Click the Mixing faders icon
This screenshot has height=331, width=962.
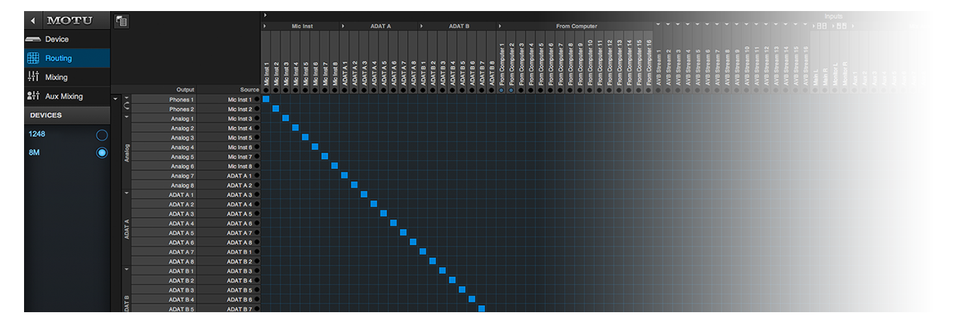pyautogui.click(x=33, y=77)
